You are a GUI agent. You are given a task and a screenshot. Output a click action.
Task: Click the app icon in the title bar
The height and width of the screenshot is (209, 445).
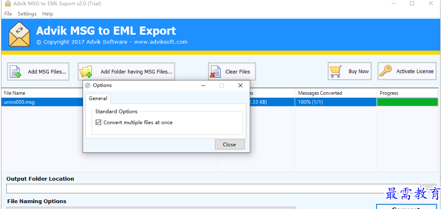(x=8, y=4)
